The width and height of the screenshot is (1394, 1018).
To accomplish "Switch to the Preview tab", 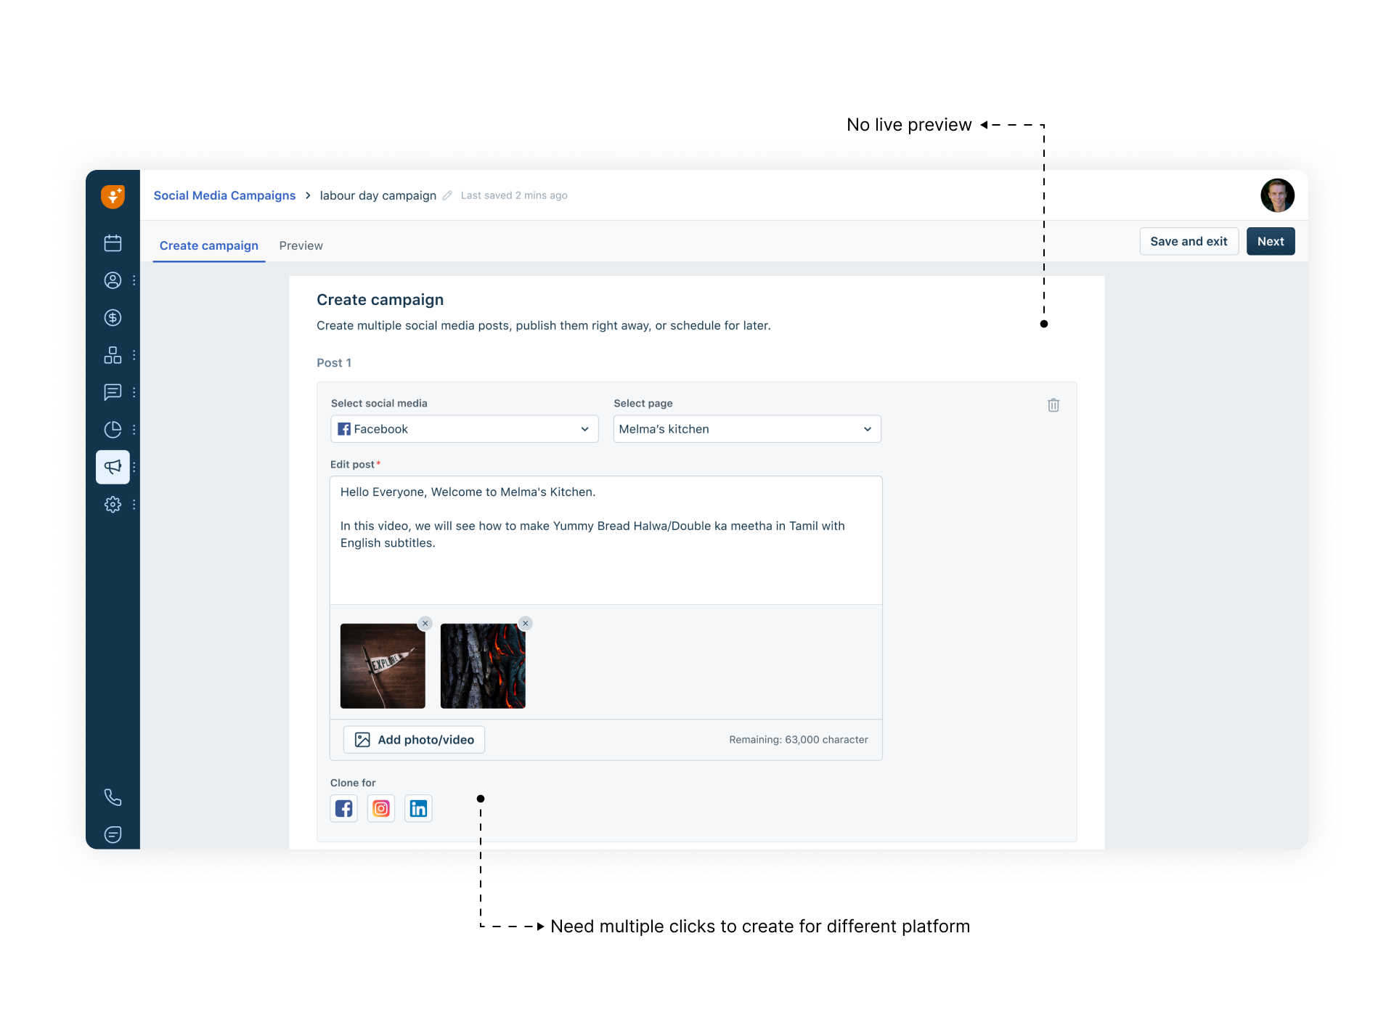I will click(x=301, y=245).
